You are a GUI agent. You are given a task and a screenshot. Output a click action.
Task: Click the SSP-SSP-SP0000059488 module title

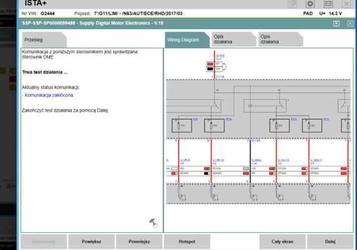93,23
